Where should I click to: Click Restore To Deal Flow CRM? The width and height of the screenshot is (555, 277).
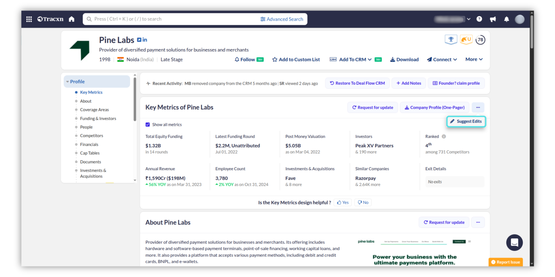click(x=357, y=83)
